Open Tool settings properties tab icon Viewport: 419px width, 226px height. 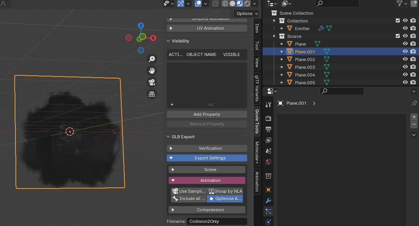[268, 105]
